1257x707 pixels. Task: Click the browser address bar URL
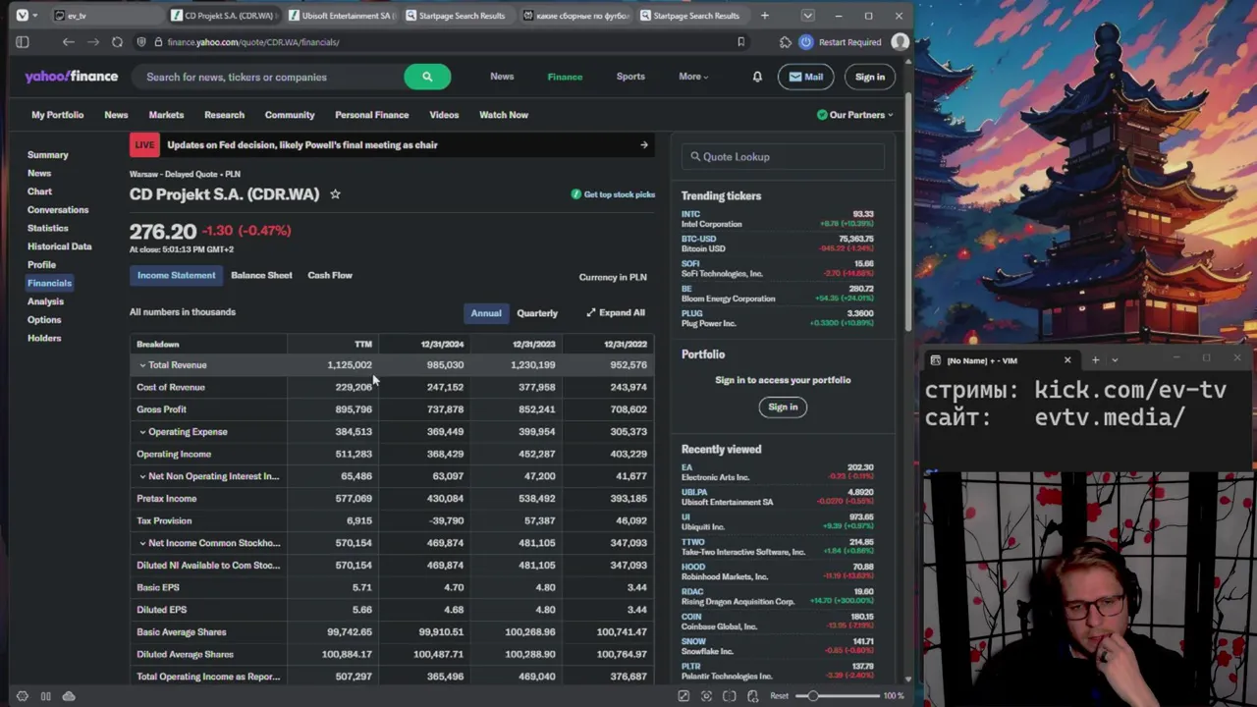click(253, 42)
